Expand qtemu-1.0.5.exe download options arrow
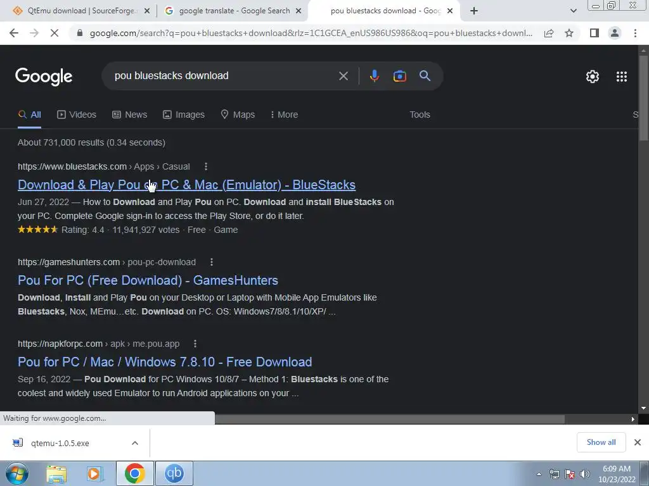 [135, 443]
